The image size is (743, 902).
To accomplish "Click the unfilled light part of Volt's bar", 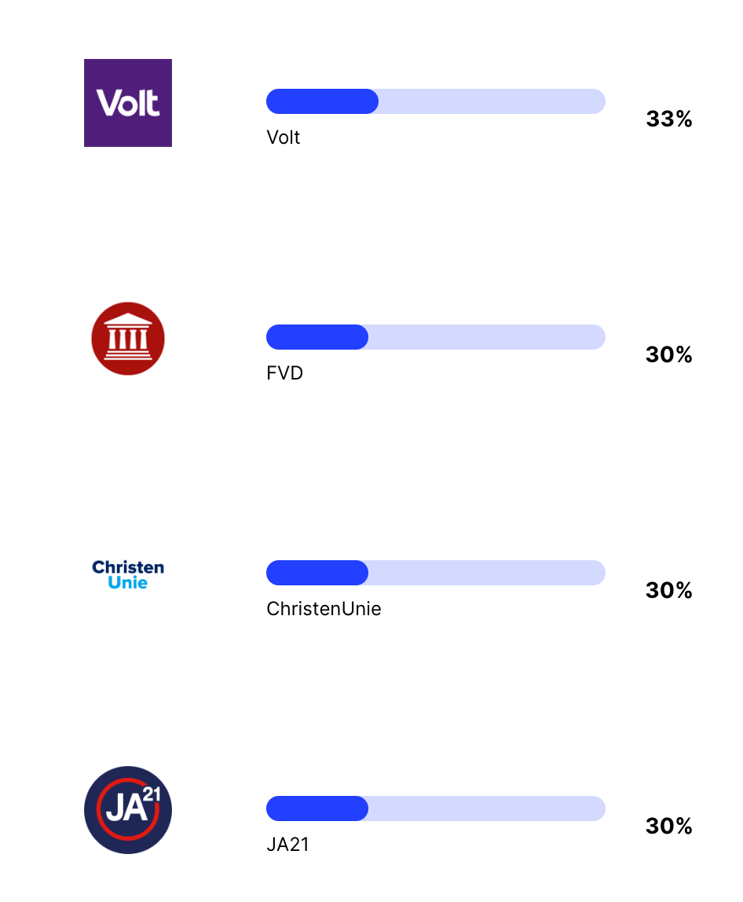I will (x=491, y=101).
